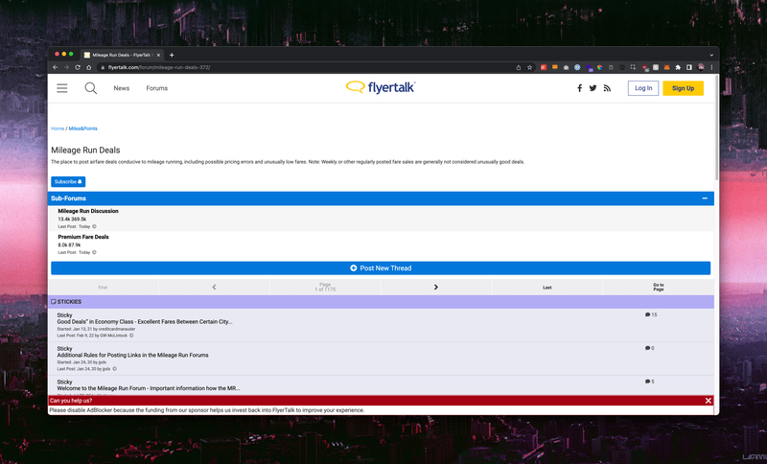Open the RSS feed icon
Viewport: 767px width, 464px height.
[607, 88]
